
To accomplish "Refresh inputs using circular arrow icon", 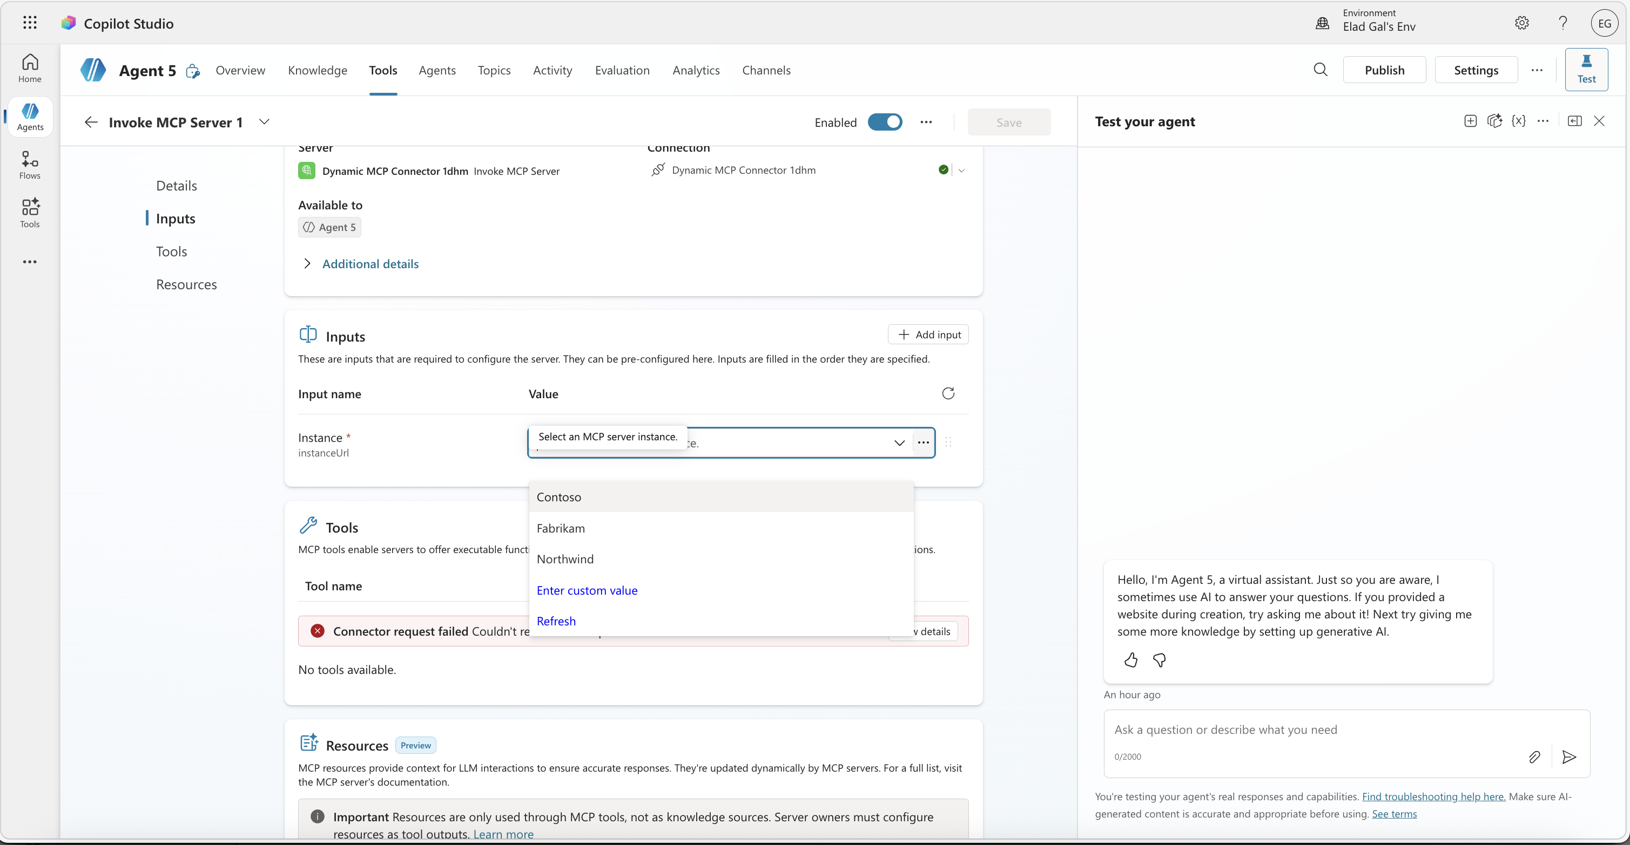I will [947, 394].
